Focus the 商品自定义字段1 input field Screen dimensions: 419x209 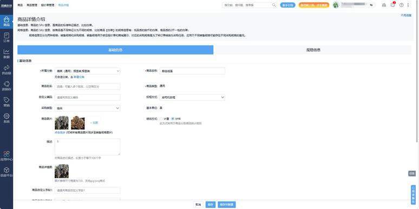click(87, 190)
